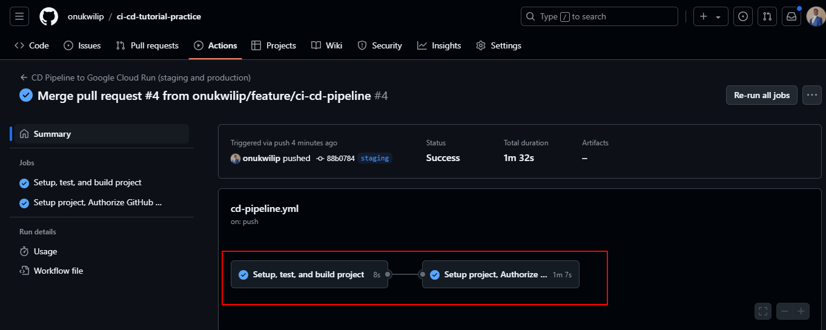Click the fullscreen workflow graph icon

763,311
